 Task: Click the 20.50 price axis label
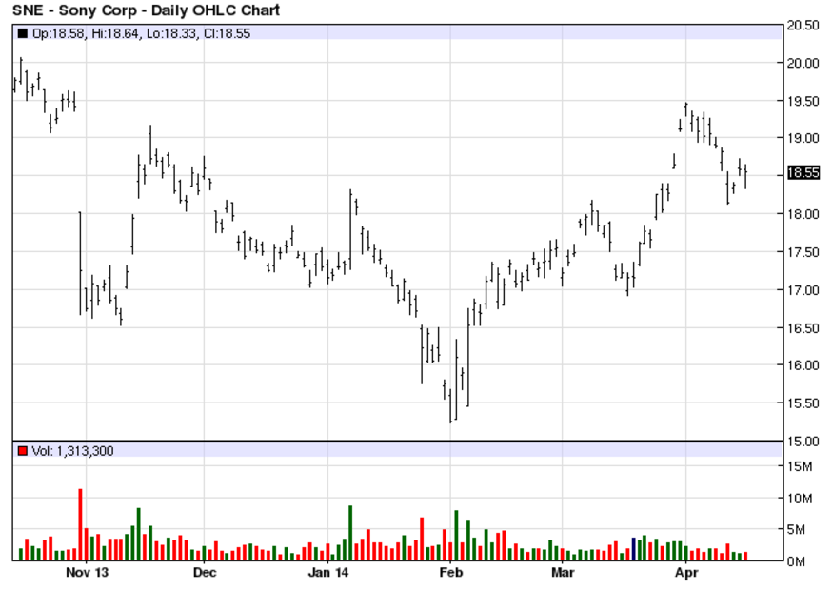tap(803, 25)
